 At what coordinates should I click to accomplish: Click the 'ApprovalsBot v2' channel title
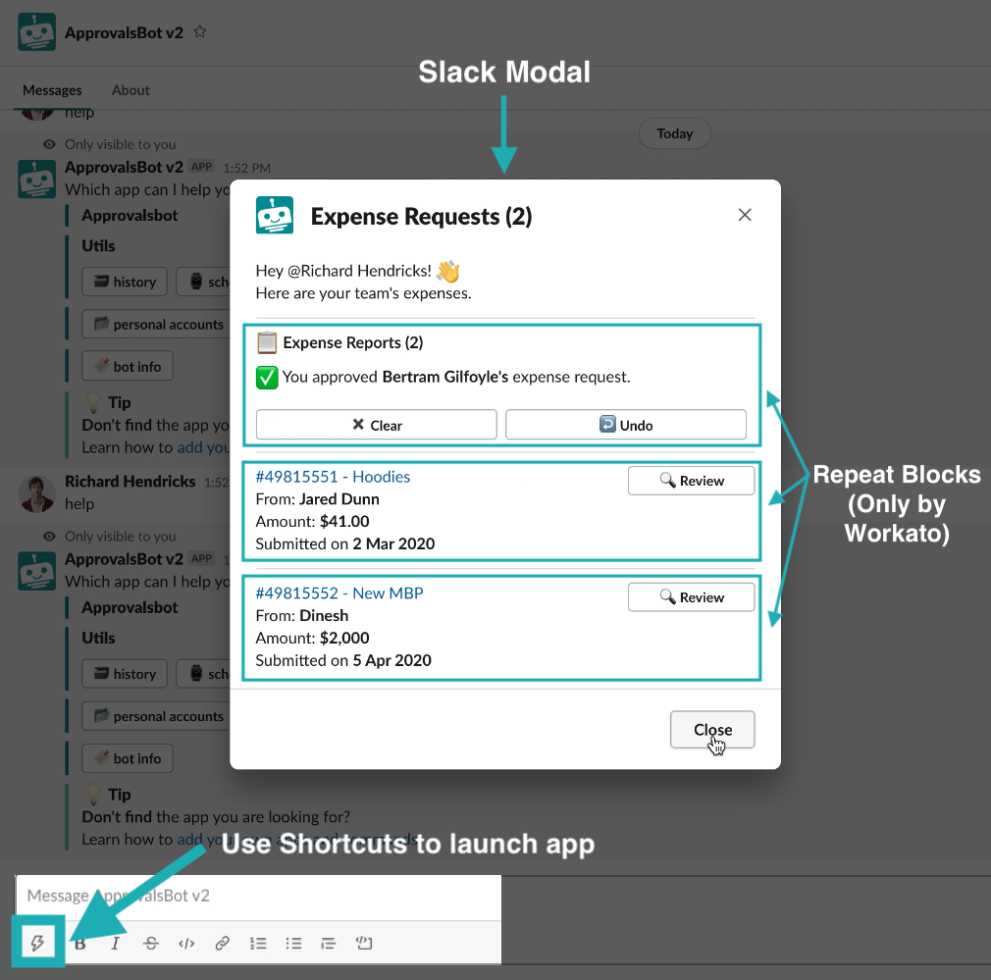[124, 32]
